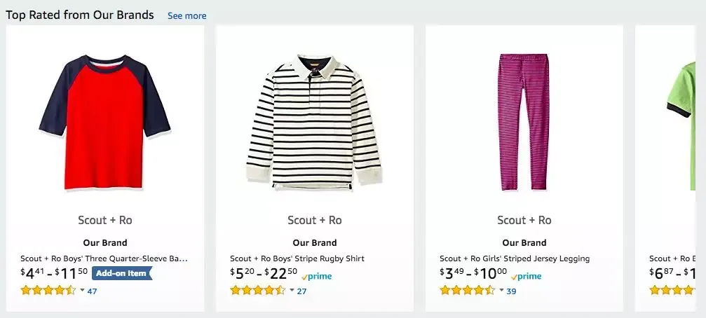The image size is (706, 318).
Task: Click the purple striped legging image
Action: tap(524, 121)
